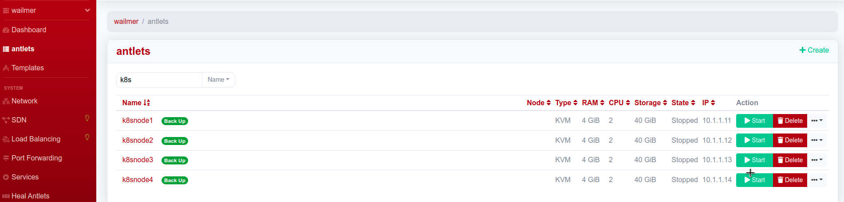Image resolution: width=844 pixels, height=202 pixels.
Task: Sort antlets by RAM column
Action: coord(593,103)
